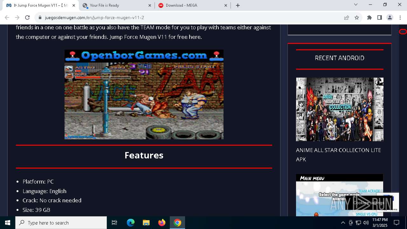Select the Features heading text
The width and height of the screenshot is (407, 229).
pos(144,155)
